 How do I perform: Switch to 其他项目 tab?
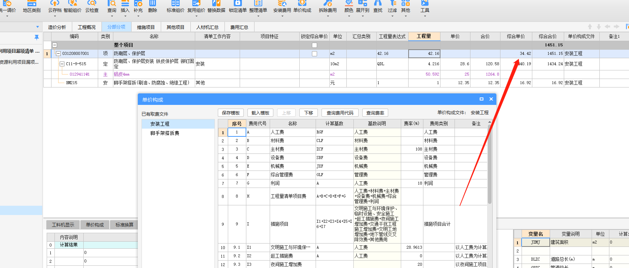click(x=176, y=27)
